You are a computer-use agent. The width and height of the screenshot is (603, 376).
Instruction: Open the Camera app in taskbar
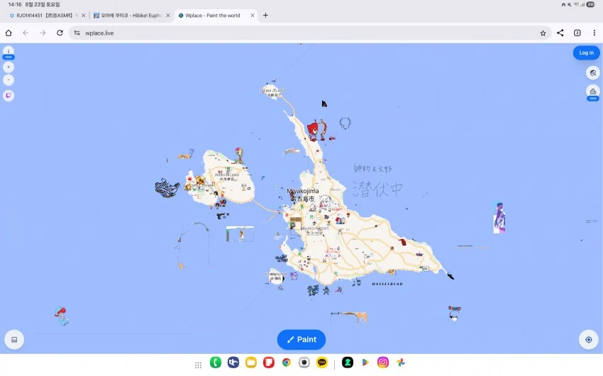304,362
